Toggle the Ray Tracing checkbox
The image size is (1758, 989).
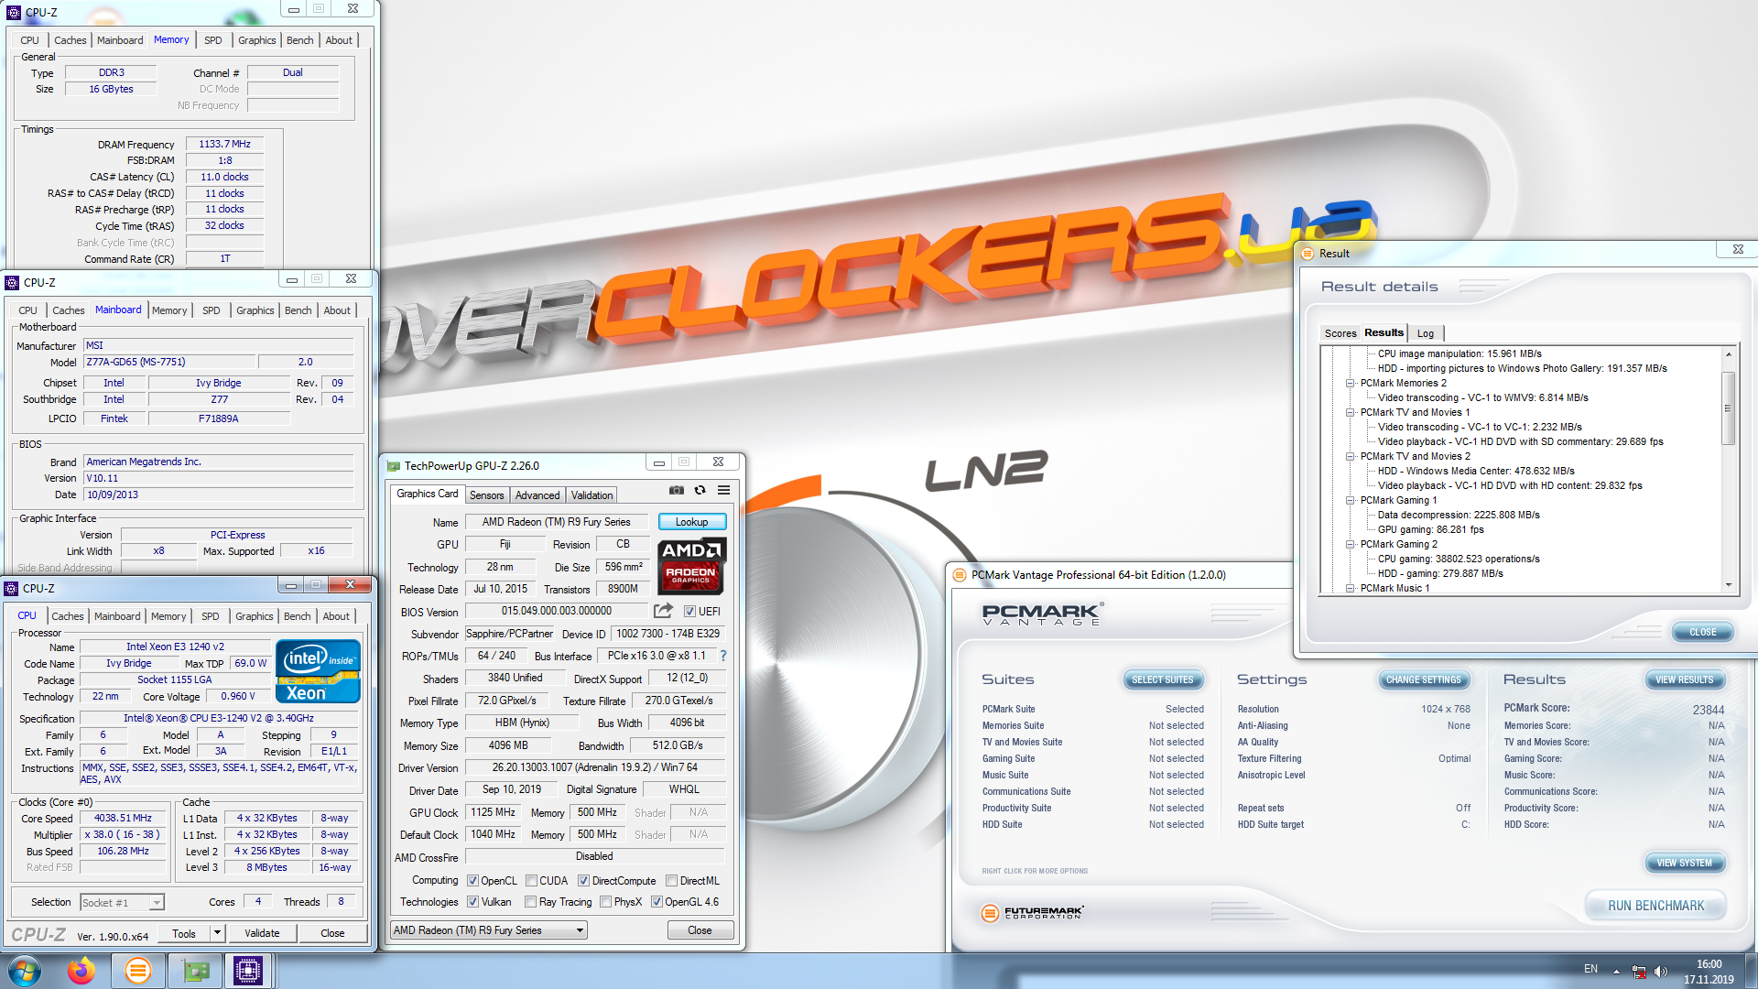[530, 902]
